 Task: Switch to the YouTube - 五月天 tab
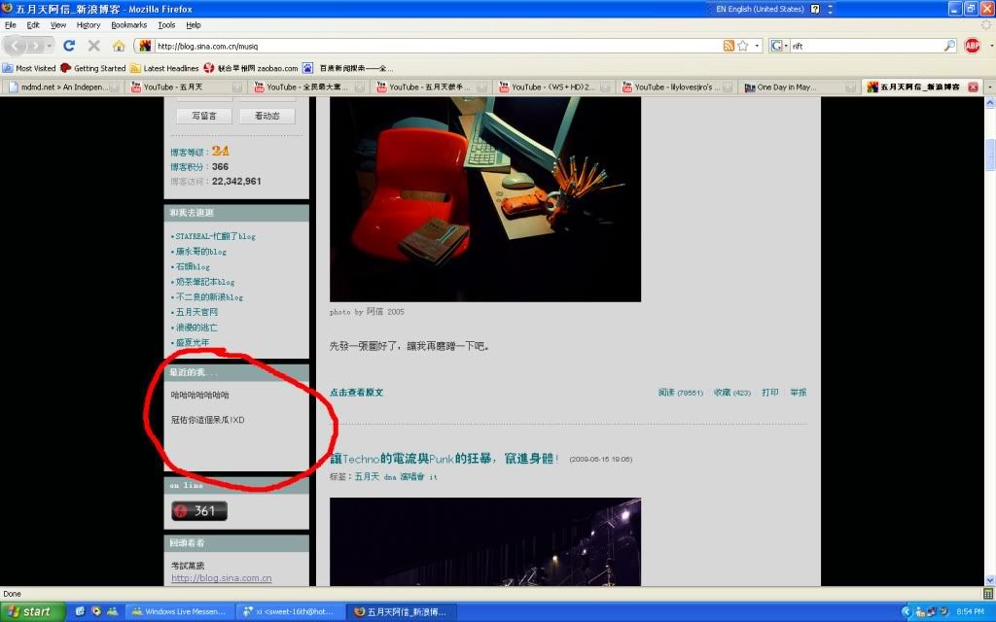(186, 86)
